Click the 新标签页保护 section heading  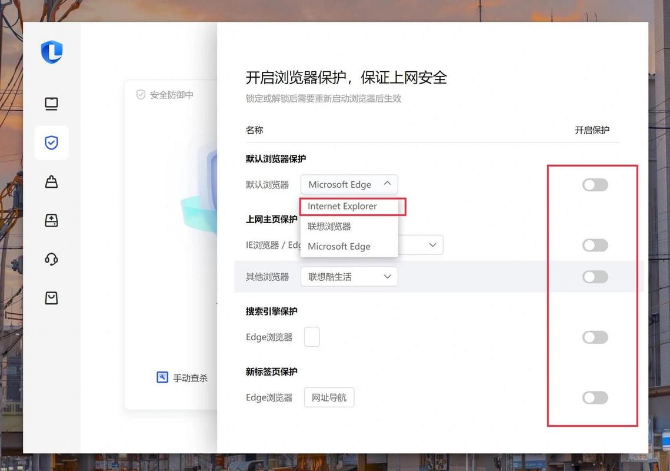coord(271,372)
